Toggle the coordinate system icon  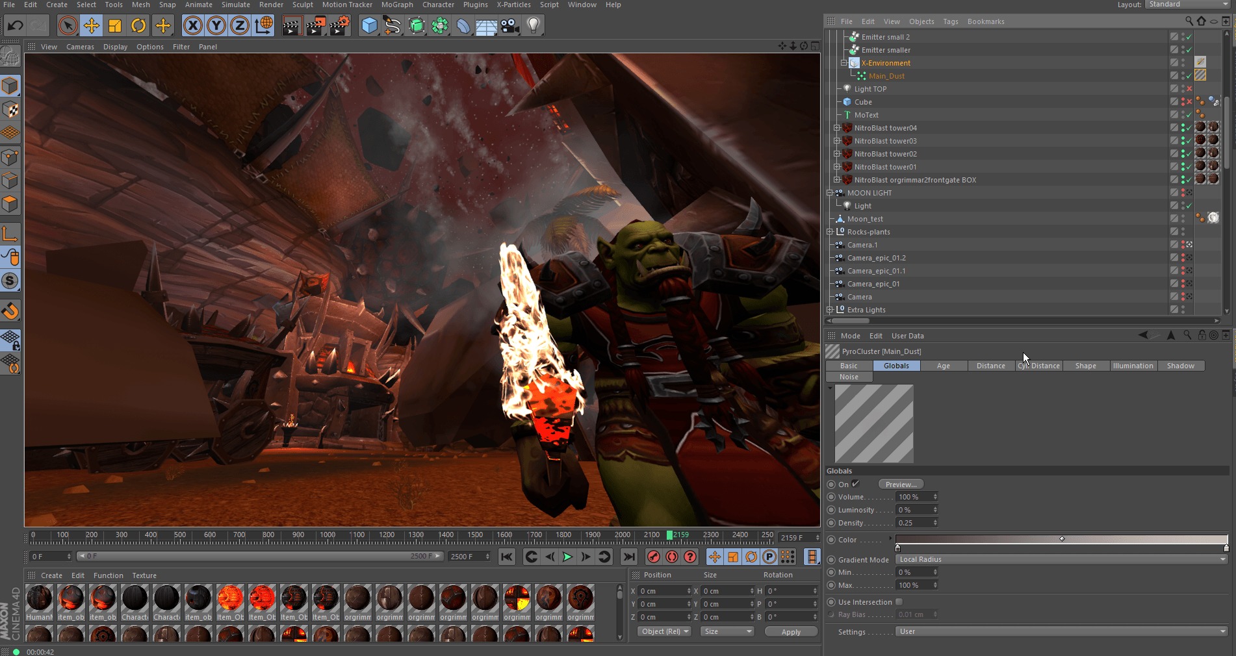click(x=263, y=26)
